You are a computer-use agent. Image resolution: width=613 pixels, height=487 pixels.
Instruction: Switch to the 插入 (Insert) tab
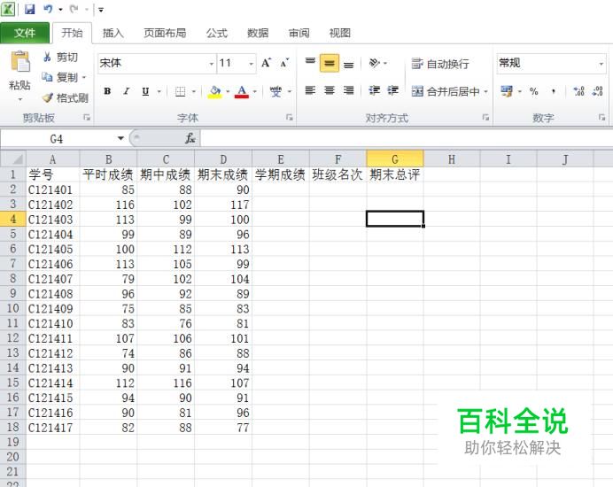[x=113, y=34]
